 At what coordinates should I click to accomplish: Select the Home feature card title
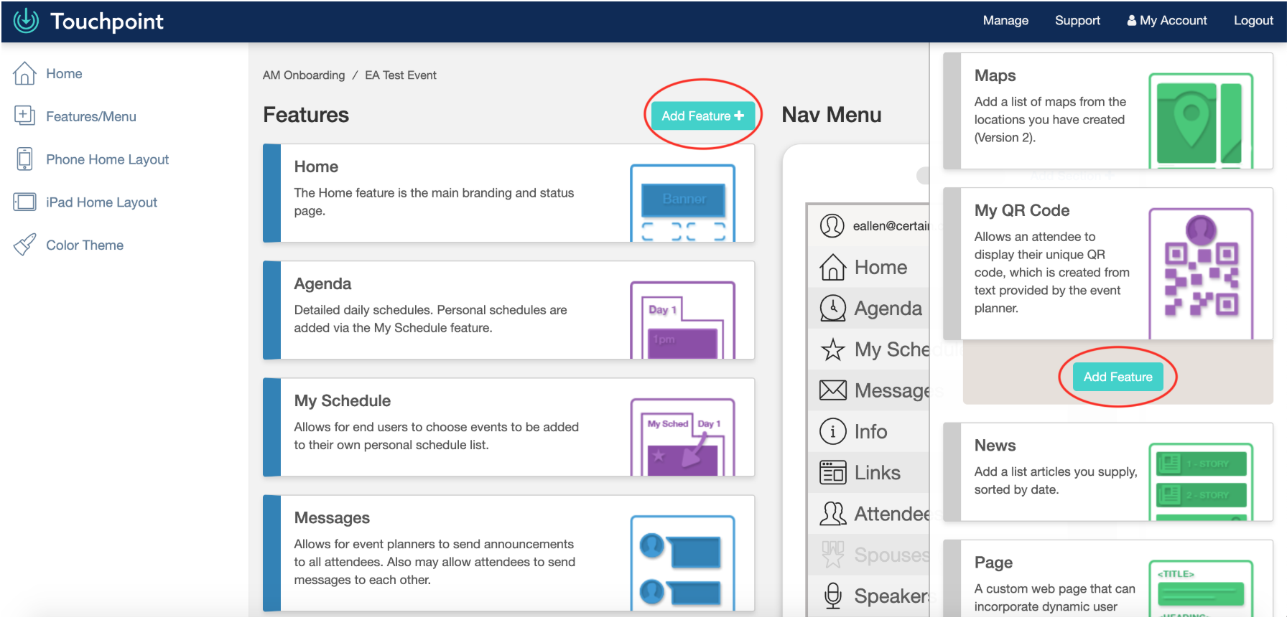point(316,166)
